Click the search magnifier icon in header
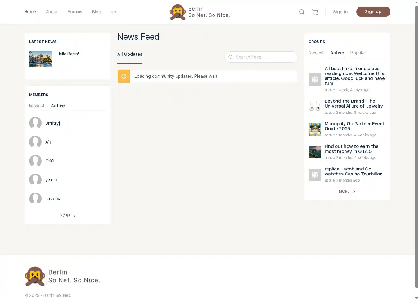 tap(302, 12)
